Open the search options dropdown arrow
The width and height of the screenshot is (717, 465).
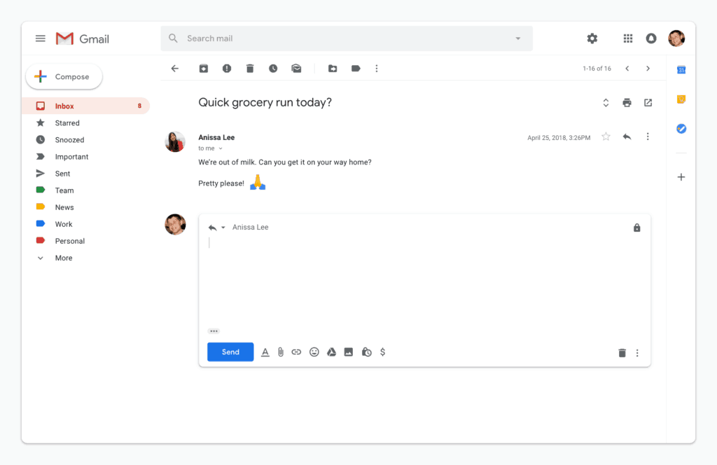[518, 39]
